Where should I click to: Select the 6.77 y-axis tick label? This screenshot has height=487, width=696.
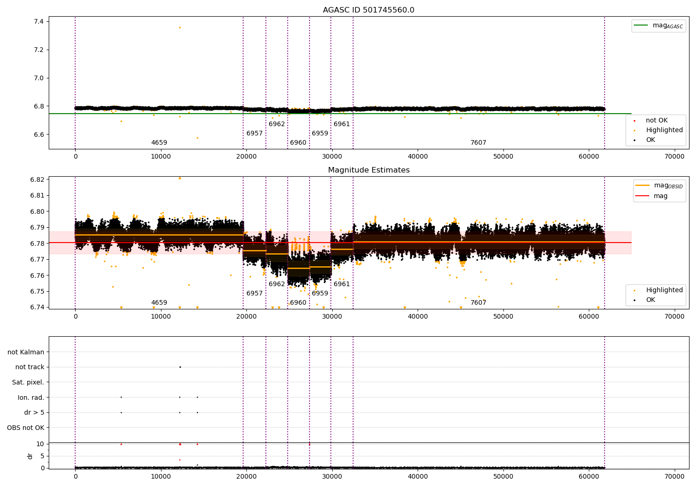coord(37,260)
